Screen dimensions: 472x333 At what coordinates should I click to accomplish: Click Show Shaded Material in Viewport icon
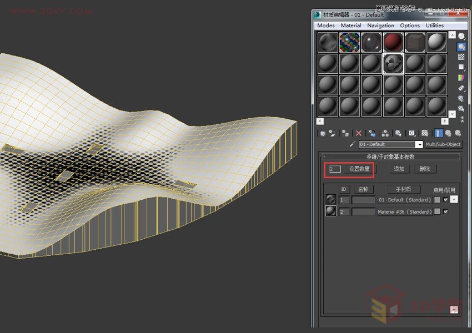coord(425,133)
